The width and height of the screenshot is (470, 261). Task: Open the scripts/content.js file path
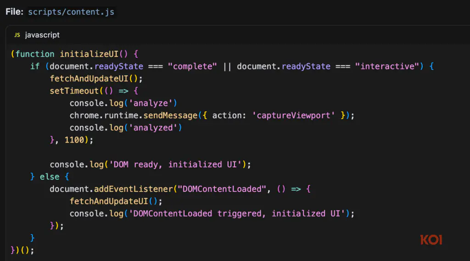click(71, 11)
